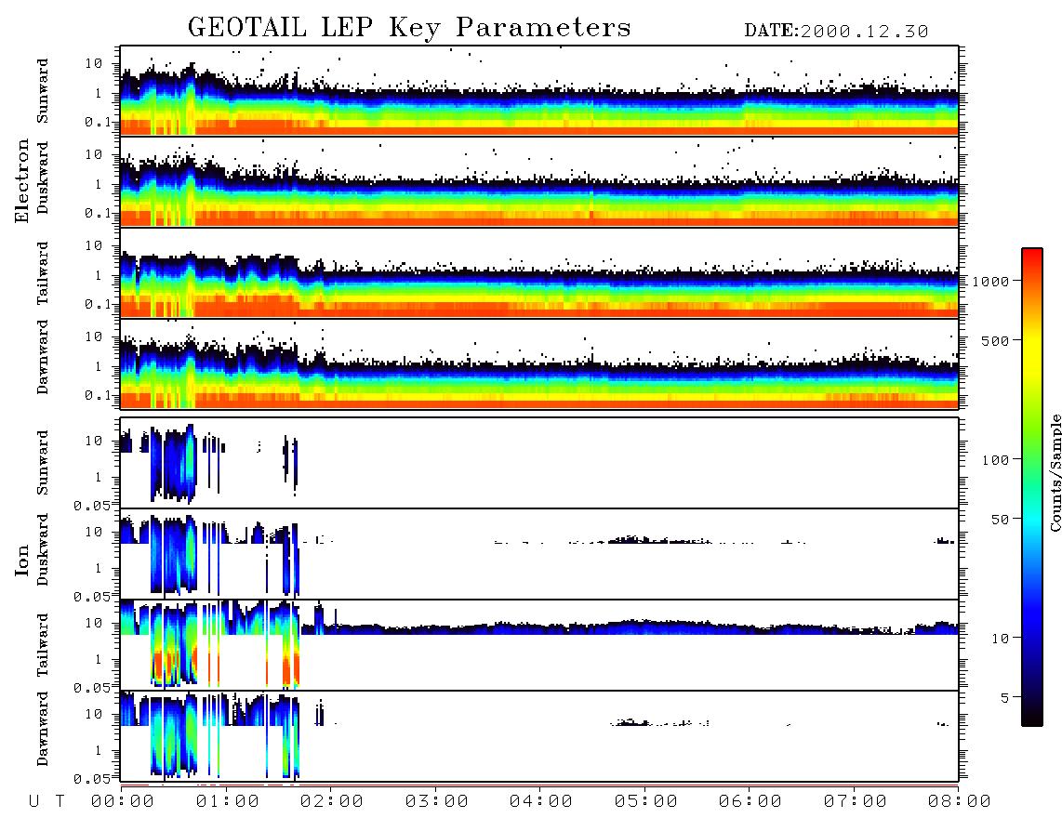Click the Ion group axis label
Viewport: 1062px width, 818px height.
(x=22, y=560)
